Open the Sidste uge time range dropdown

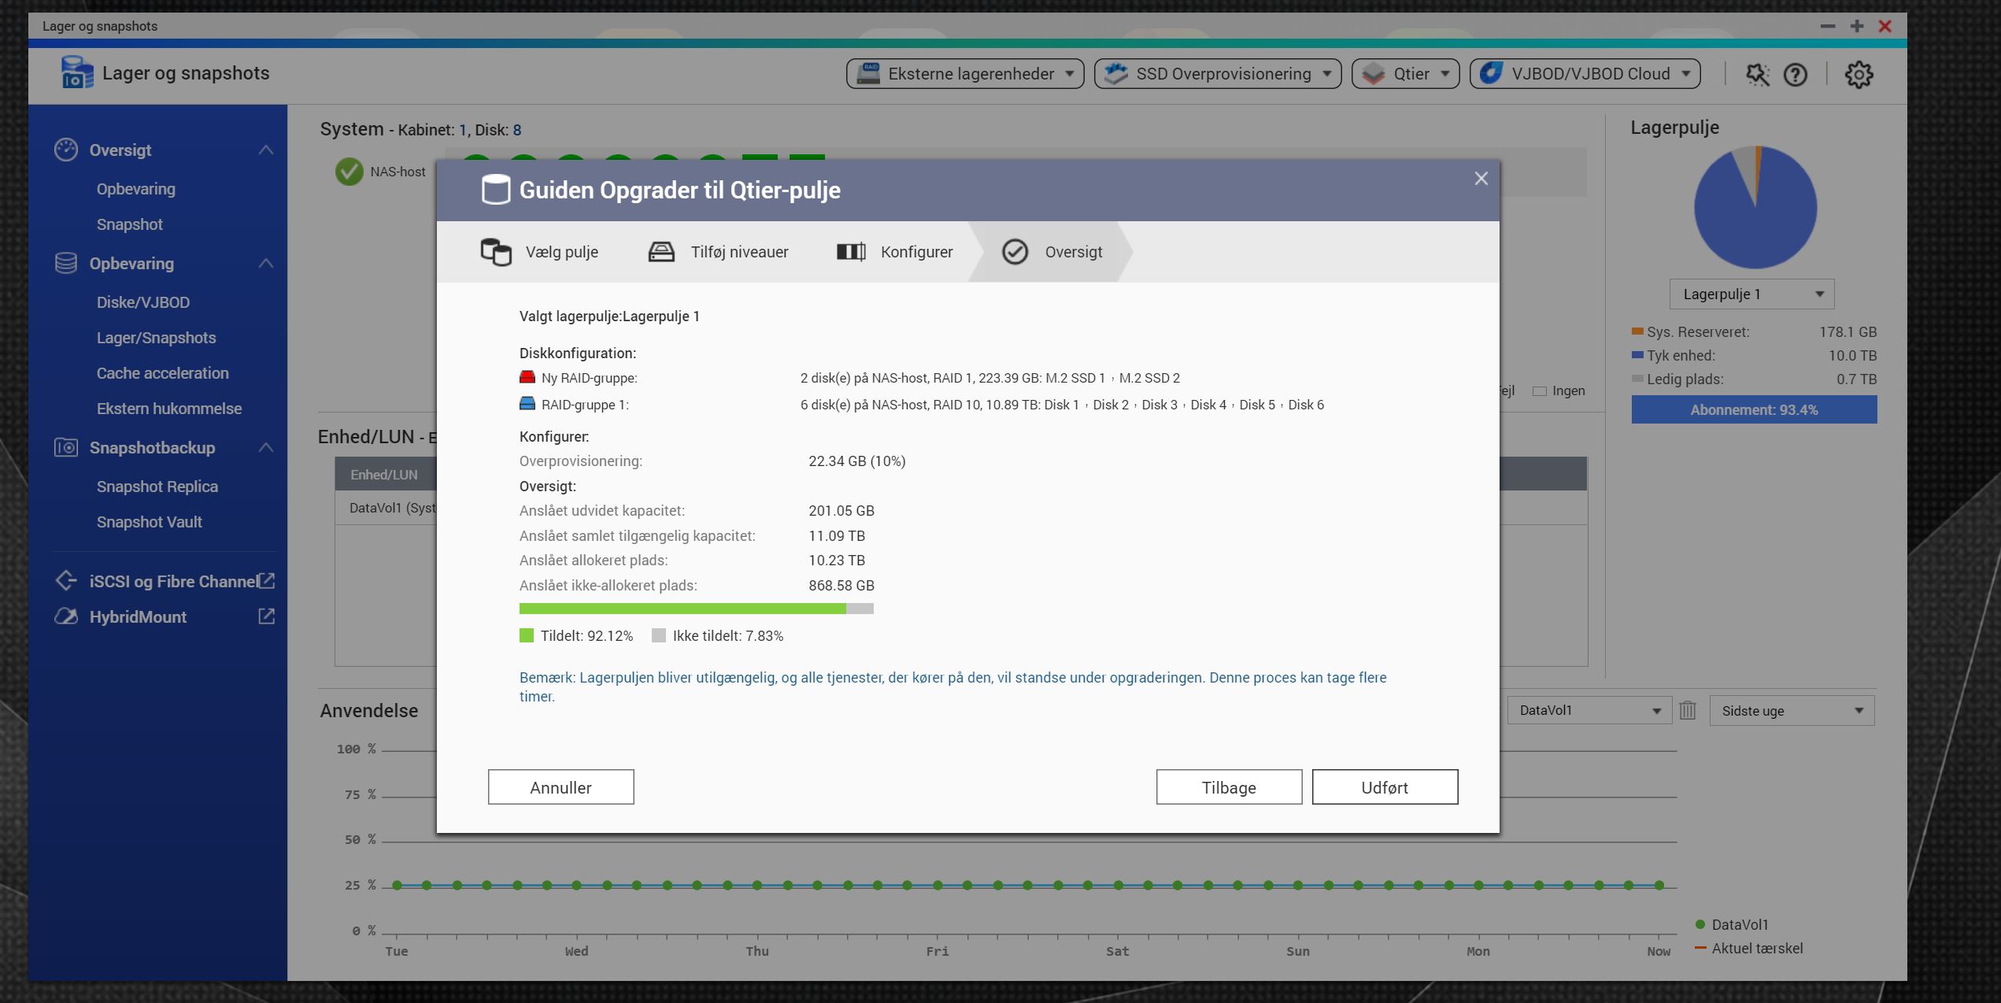pos(1792,710)
